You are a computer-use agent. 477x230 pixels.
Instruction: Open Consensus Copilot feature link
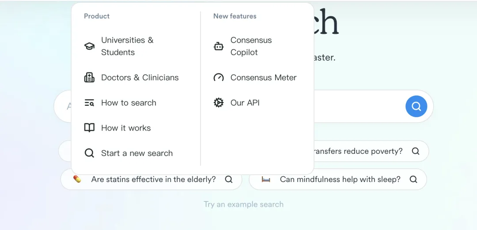point(258,46)
